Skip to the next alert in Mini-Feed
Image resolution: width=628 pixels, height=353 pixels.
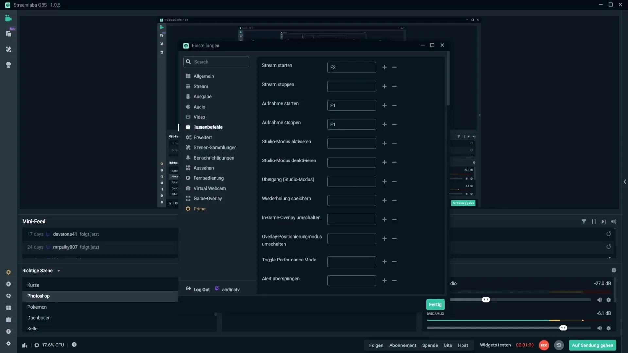click(603, 222)
